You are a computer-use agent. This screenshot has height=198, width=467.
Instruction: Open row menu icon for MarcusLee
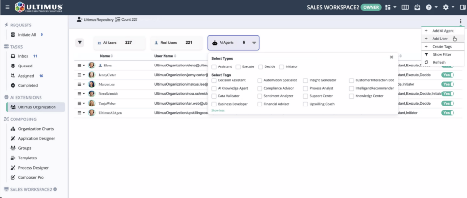[79, 84]
